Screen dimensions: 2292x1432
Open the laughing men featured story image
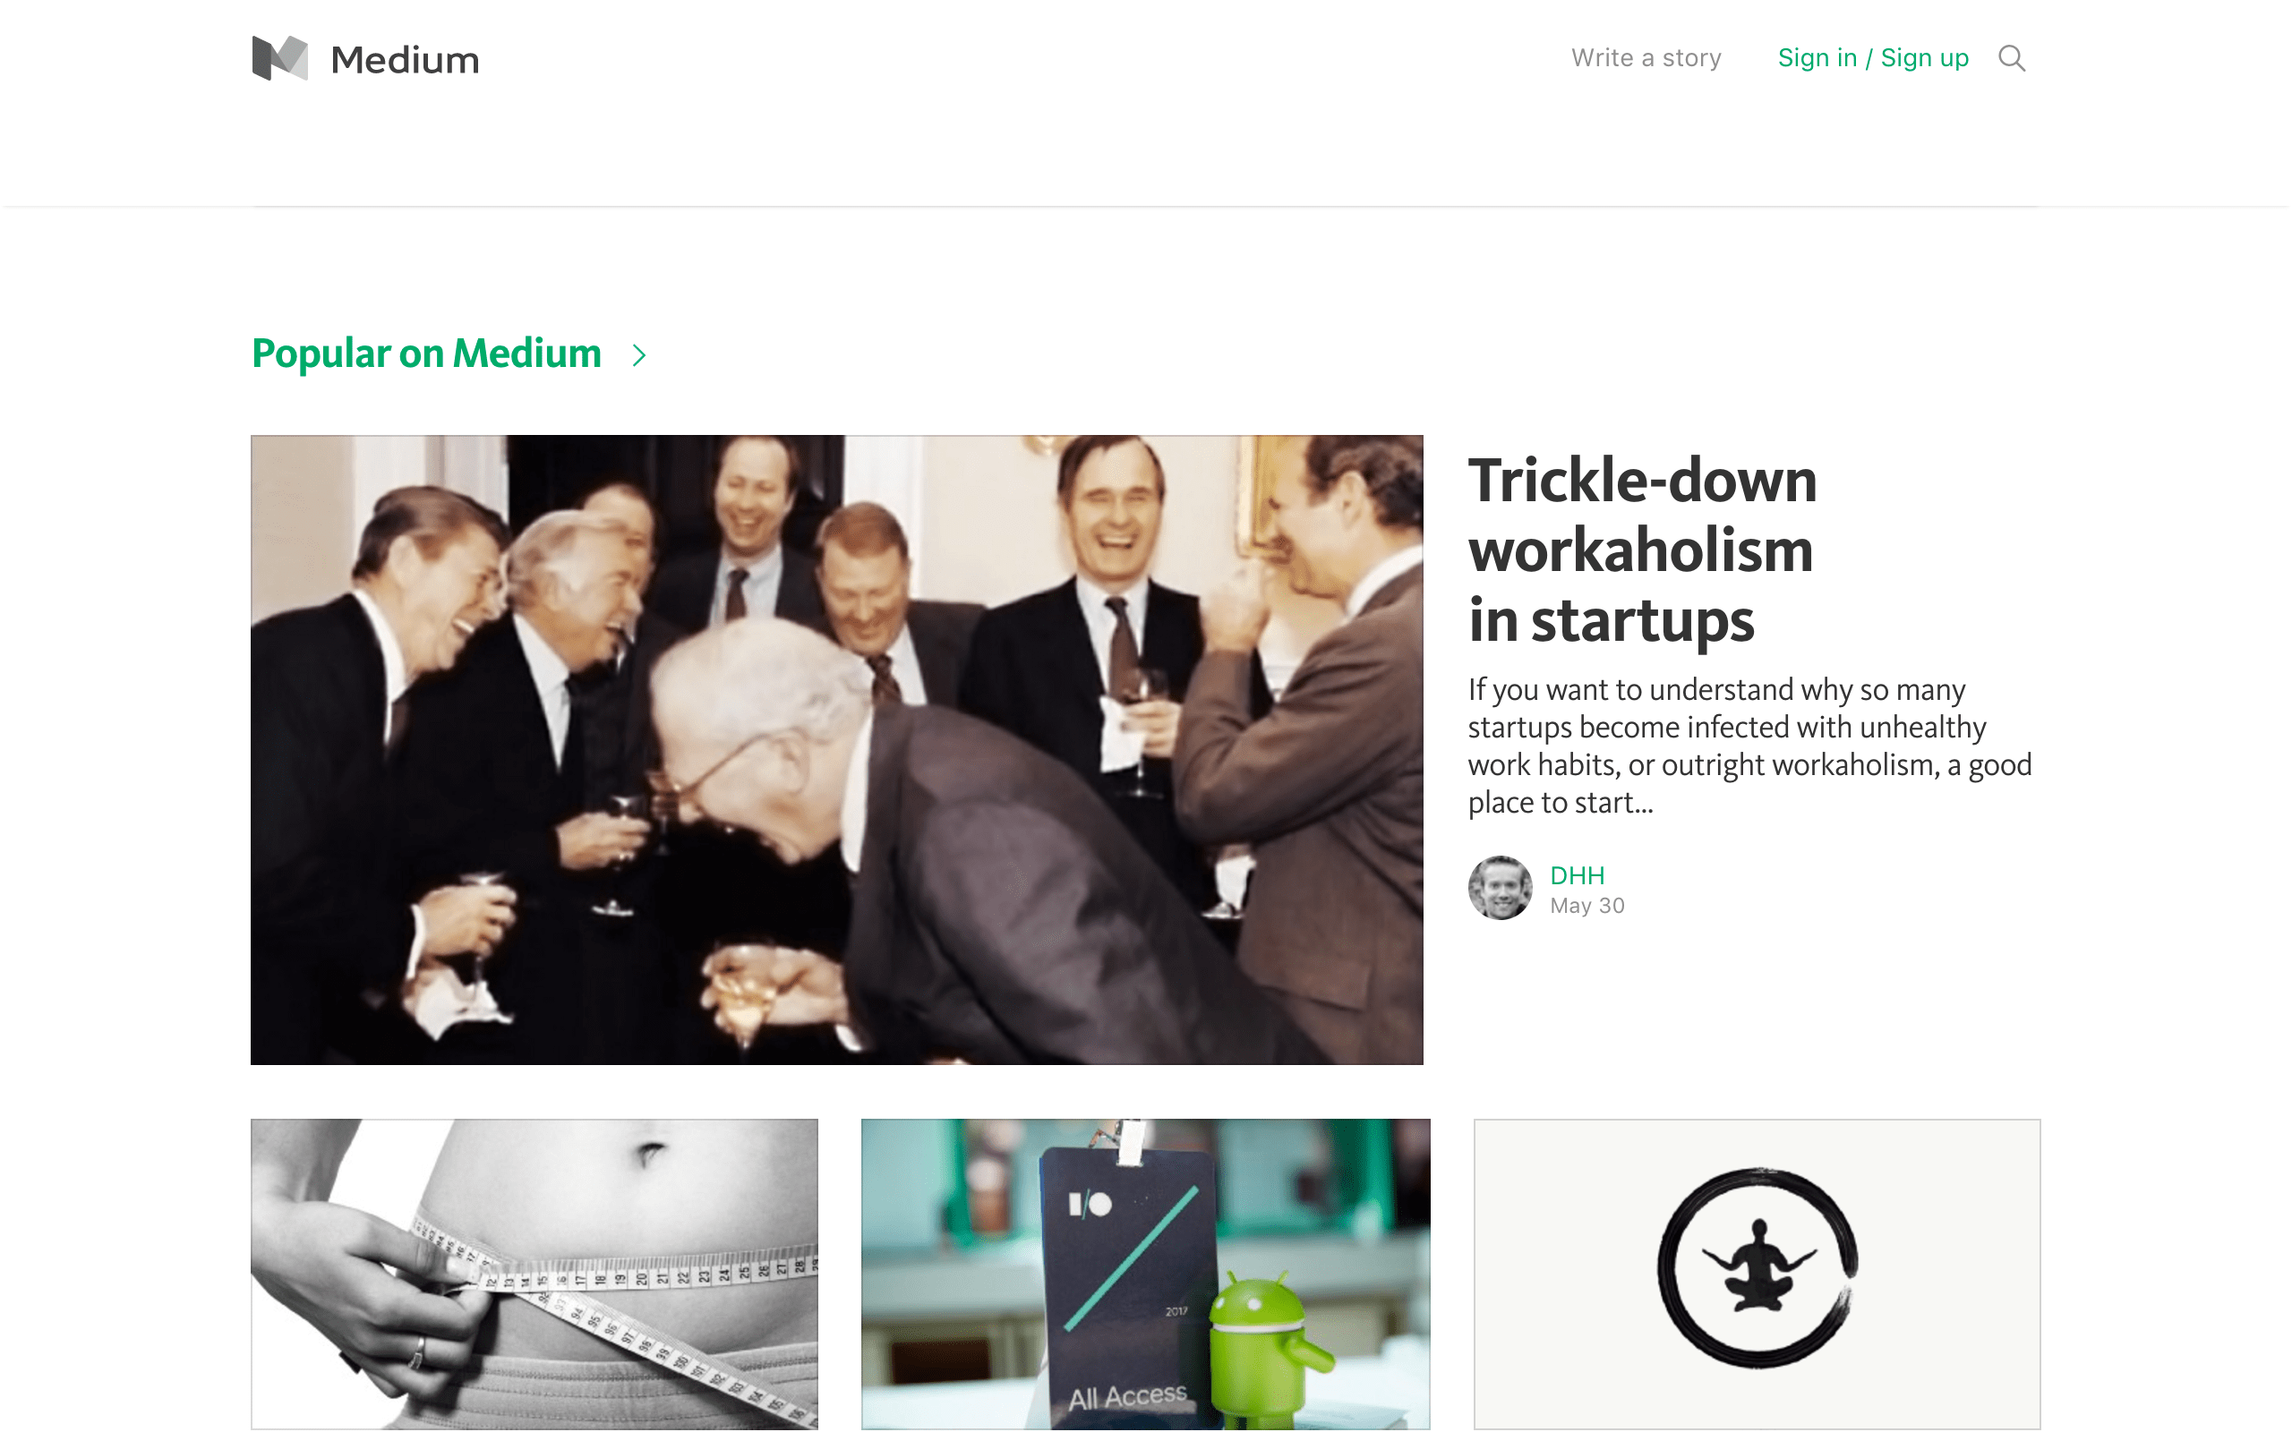click(836, 750)
